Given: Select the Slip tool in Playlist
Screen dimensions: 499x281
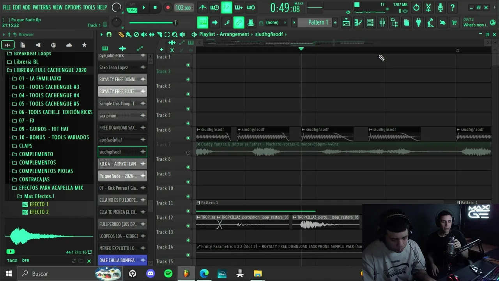Looking at the screenshot, I should [152, 34].
